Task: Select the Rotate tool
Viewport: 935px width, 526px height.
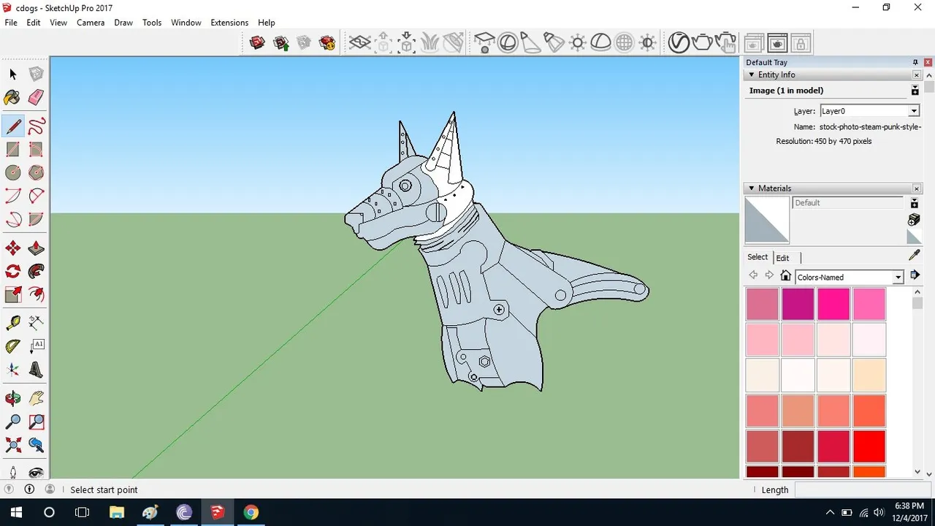Action: (x=13, y=272)
